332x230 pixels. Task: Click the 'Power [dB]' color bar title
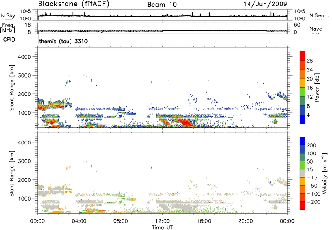point(317,88)
